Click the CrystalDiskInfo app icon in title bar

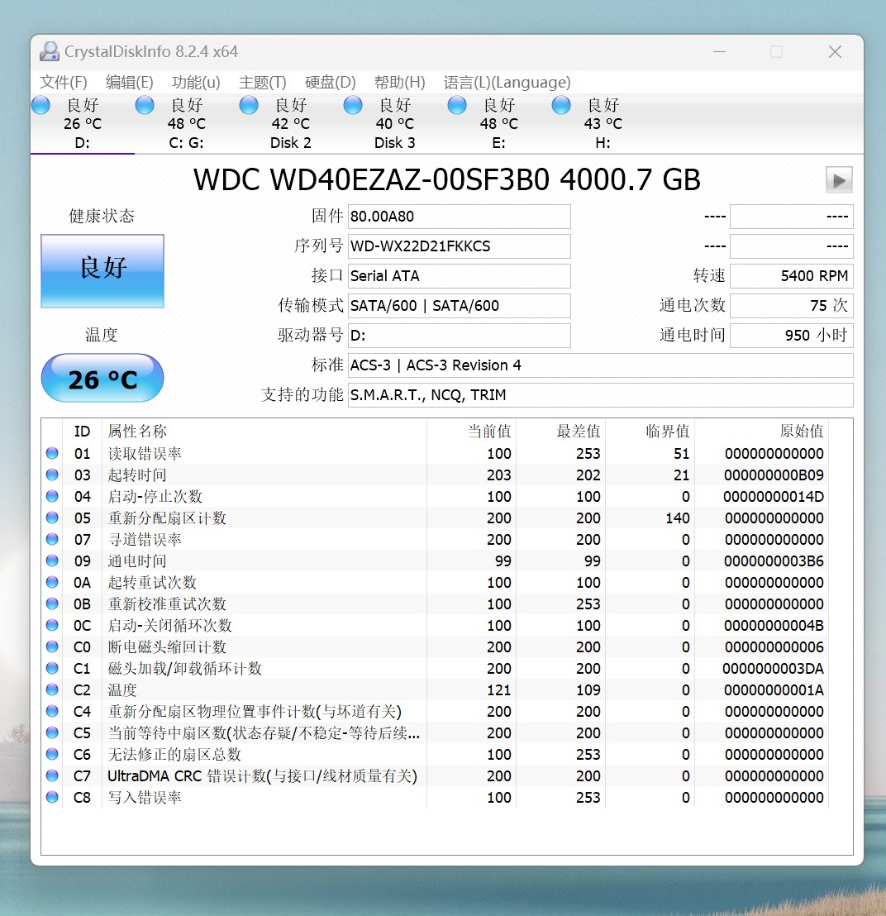pyautogui.click(x=49, y=51)
